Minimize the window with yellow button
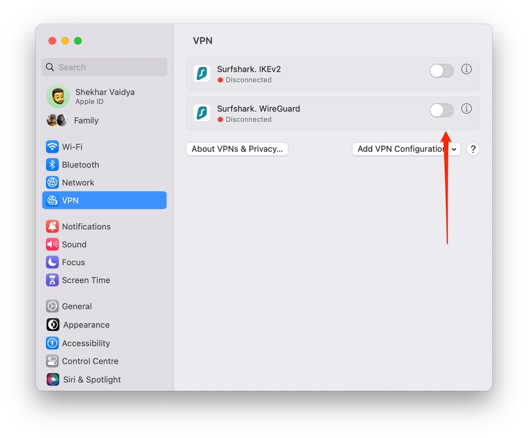The width and height of the screenshot is (528, 438). (65, 41)
